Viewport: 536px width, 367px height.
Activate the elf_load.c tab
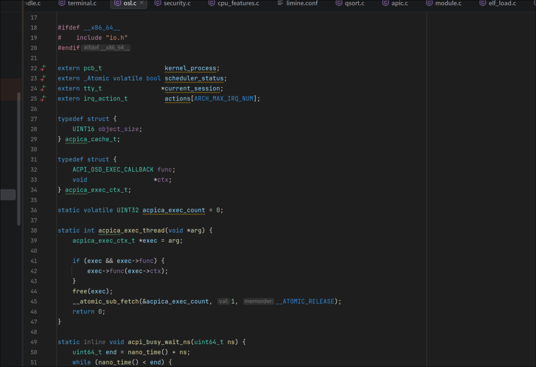(x=502, y=3)
